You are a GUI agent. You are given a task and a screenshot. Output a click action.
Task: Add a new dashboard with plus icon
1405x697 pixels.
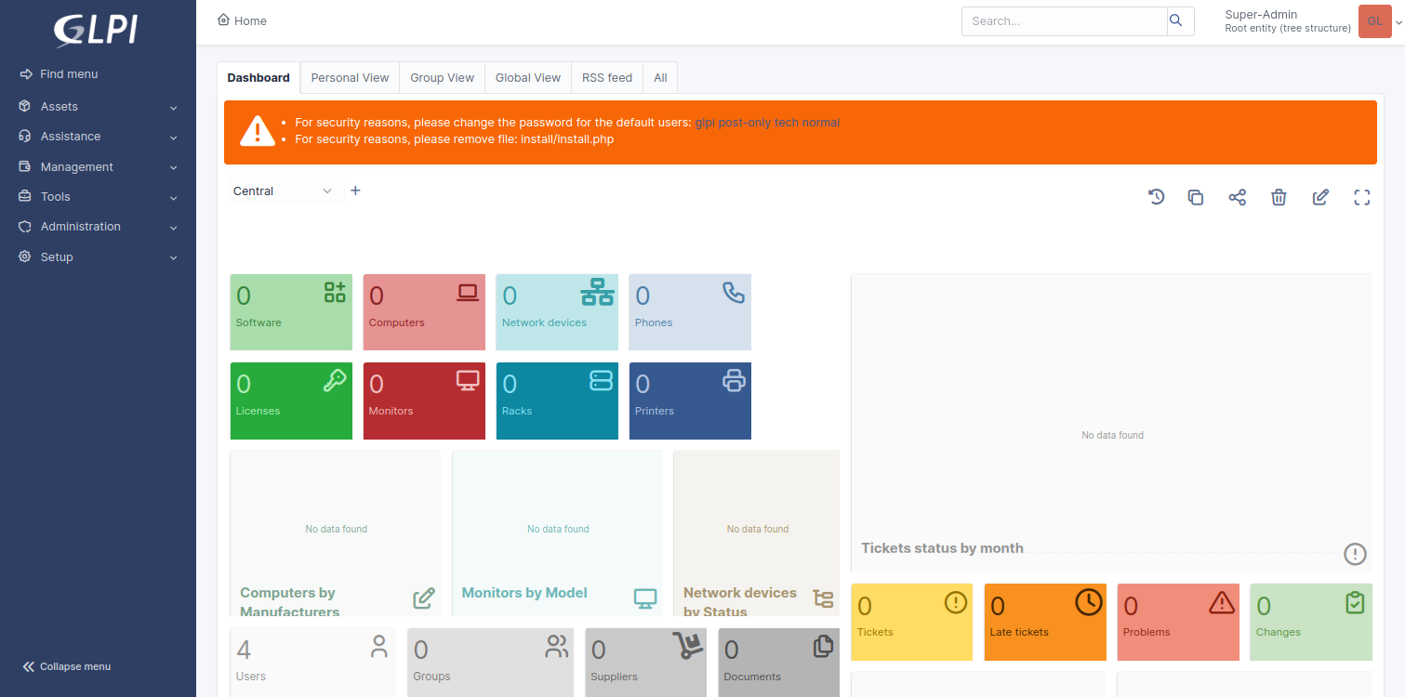(x=355, y=191)
